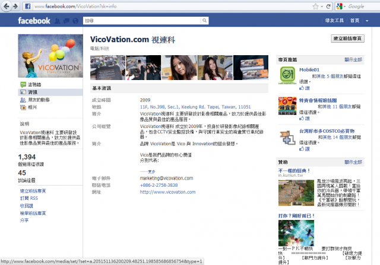Reload the page with refresh icon
Image resolution: width=380 pixels, height=265 pixels.
(x=328, y=7)
